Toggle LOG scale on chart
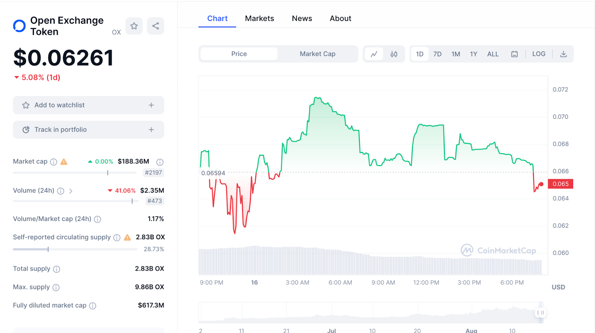 point(538,54)
